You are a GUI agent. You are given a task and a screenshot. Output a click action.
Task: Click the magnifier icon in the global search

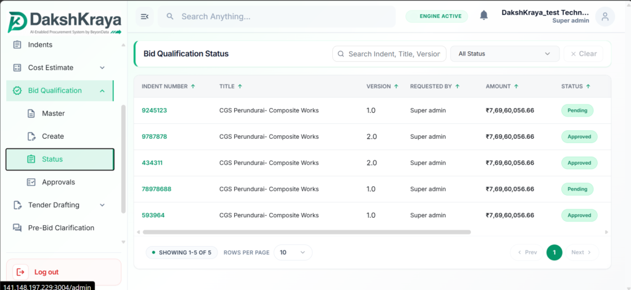pos(170,17)
